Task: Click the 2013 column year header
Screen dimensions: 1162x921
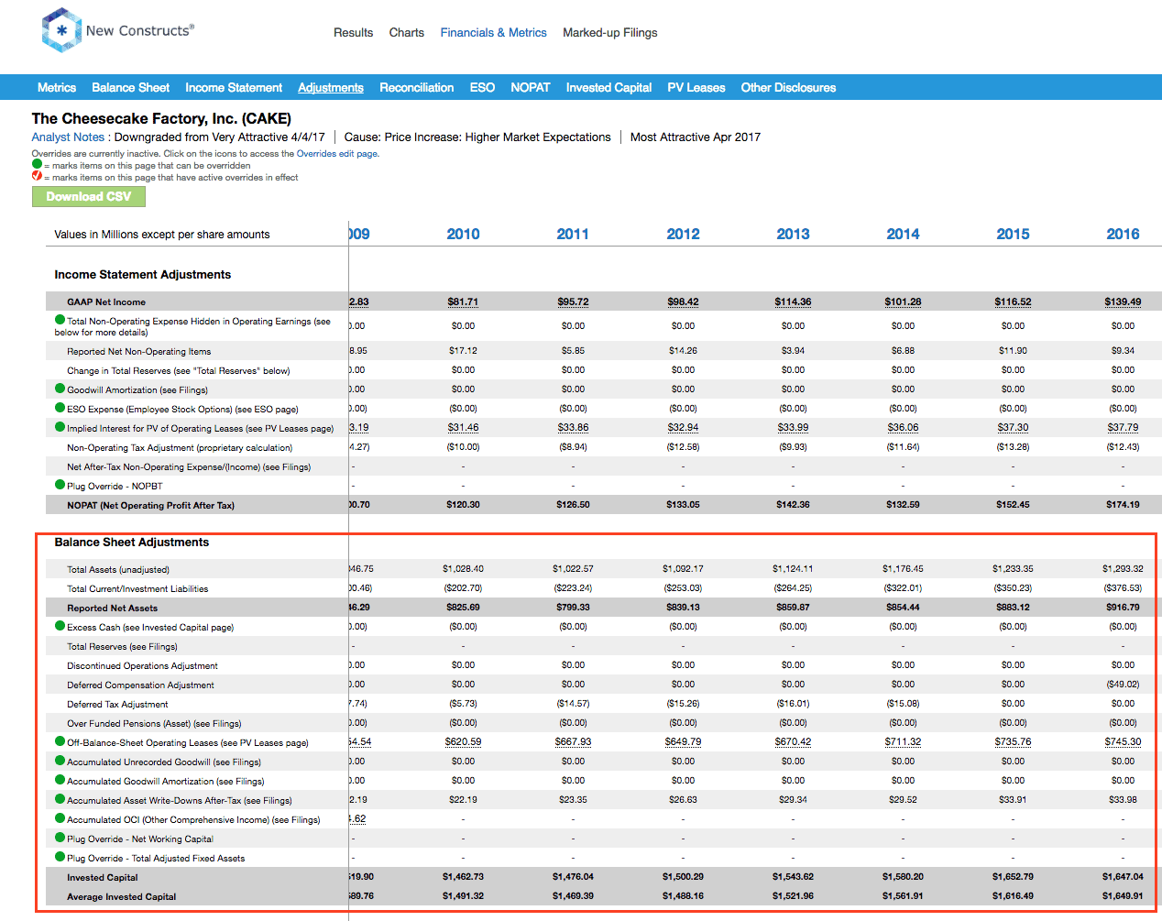Action: pyautogui.click(x=793, y=234)
